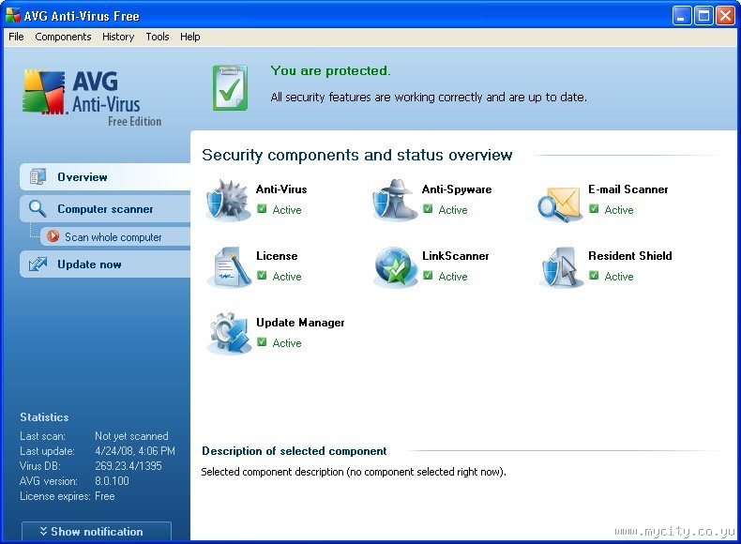Click License expires value 'Free'
Screen dimensions: 741x544
[104, 496]
